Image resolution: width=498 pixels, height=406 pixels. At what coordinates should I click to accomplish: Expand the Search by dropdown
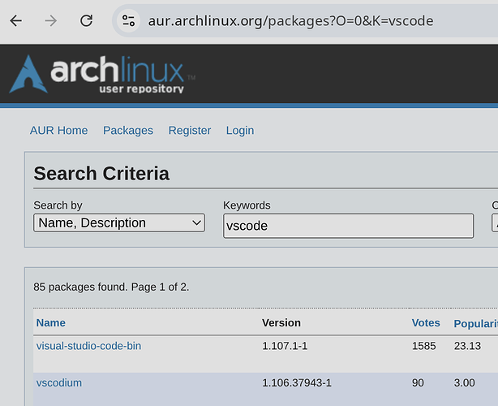click(119, 222)
